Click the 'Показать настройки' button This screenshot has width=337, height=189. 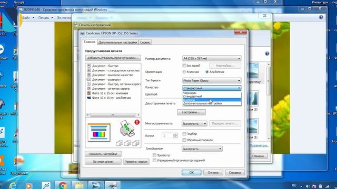(x=103, y=154)
